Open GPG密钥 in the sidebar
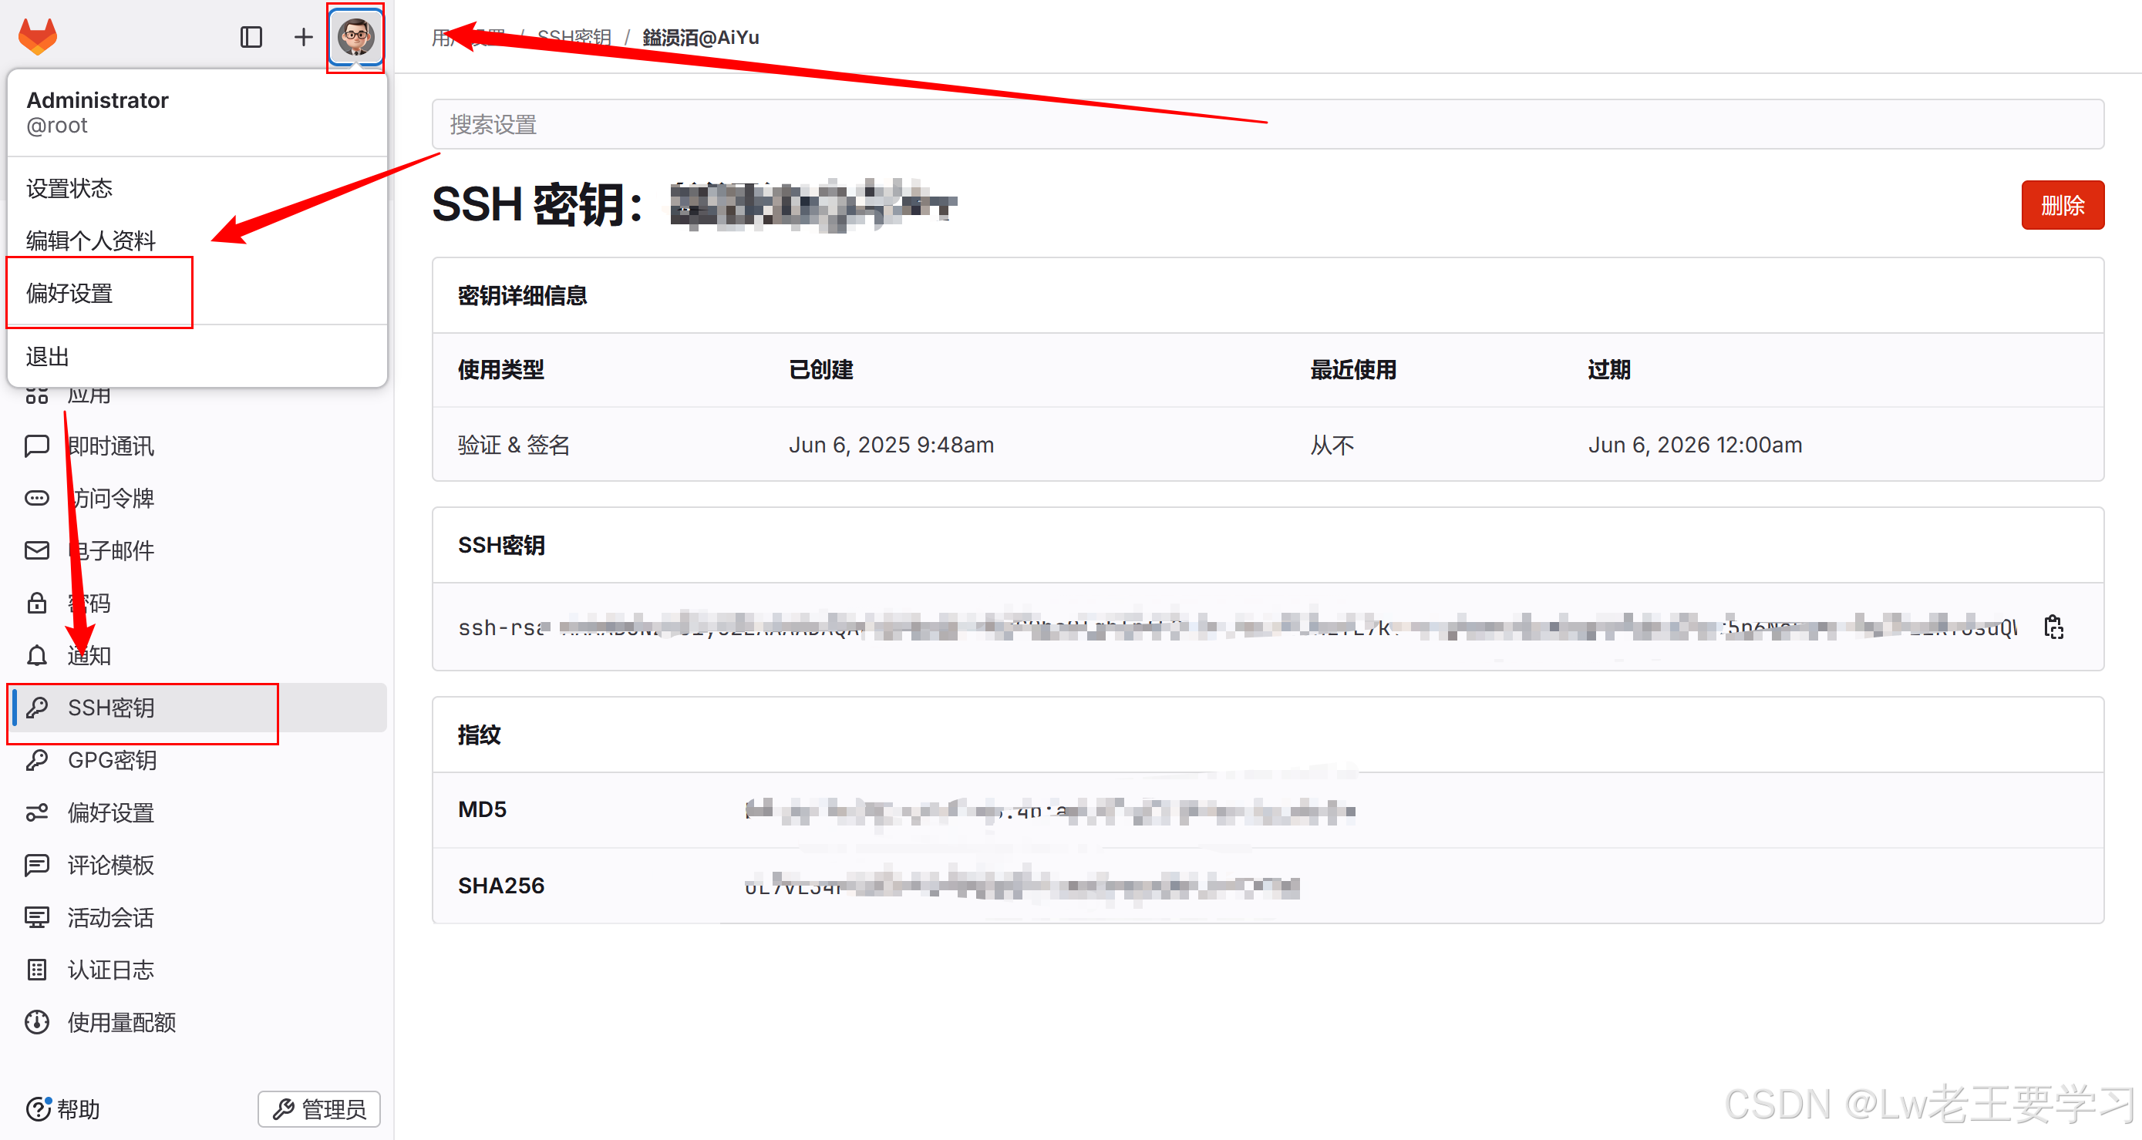This screenshot has width=2142, height=1140. (113, 760)
